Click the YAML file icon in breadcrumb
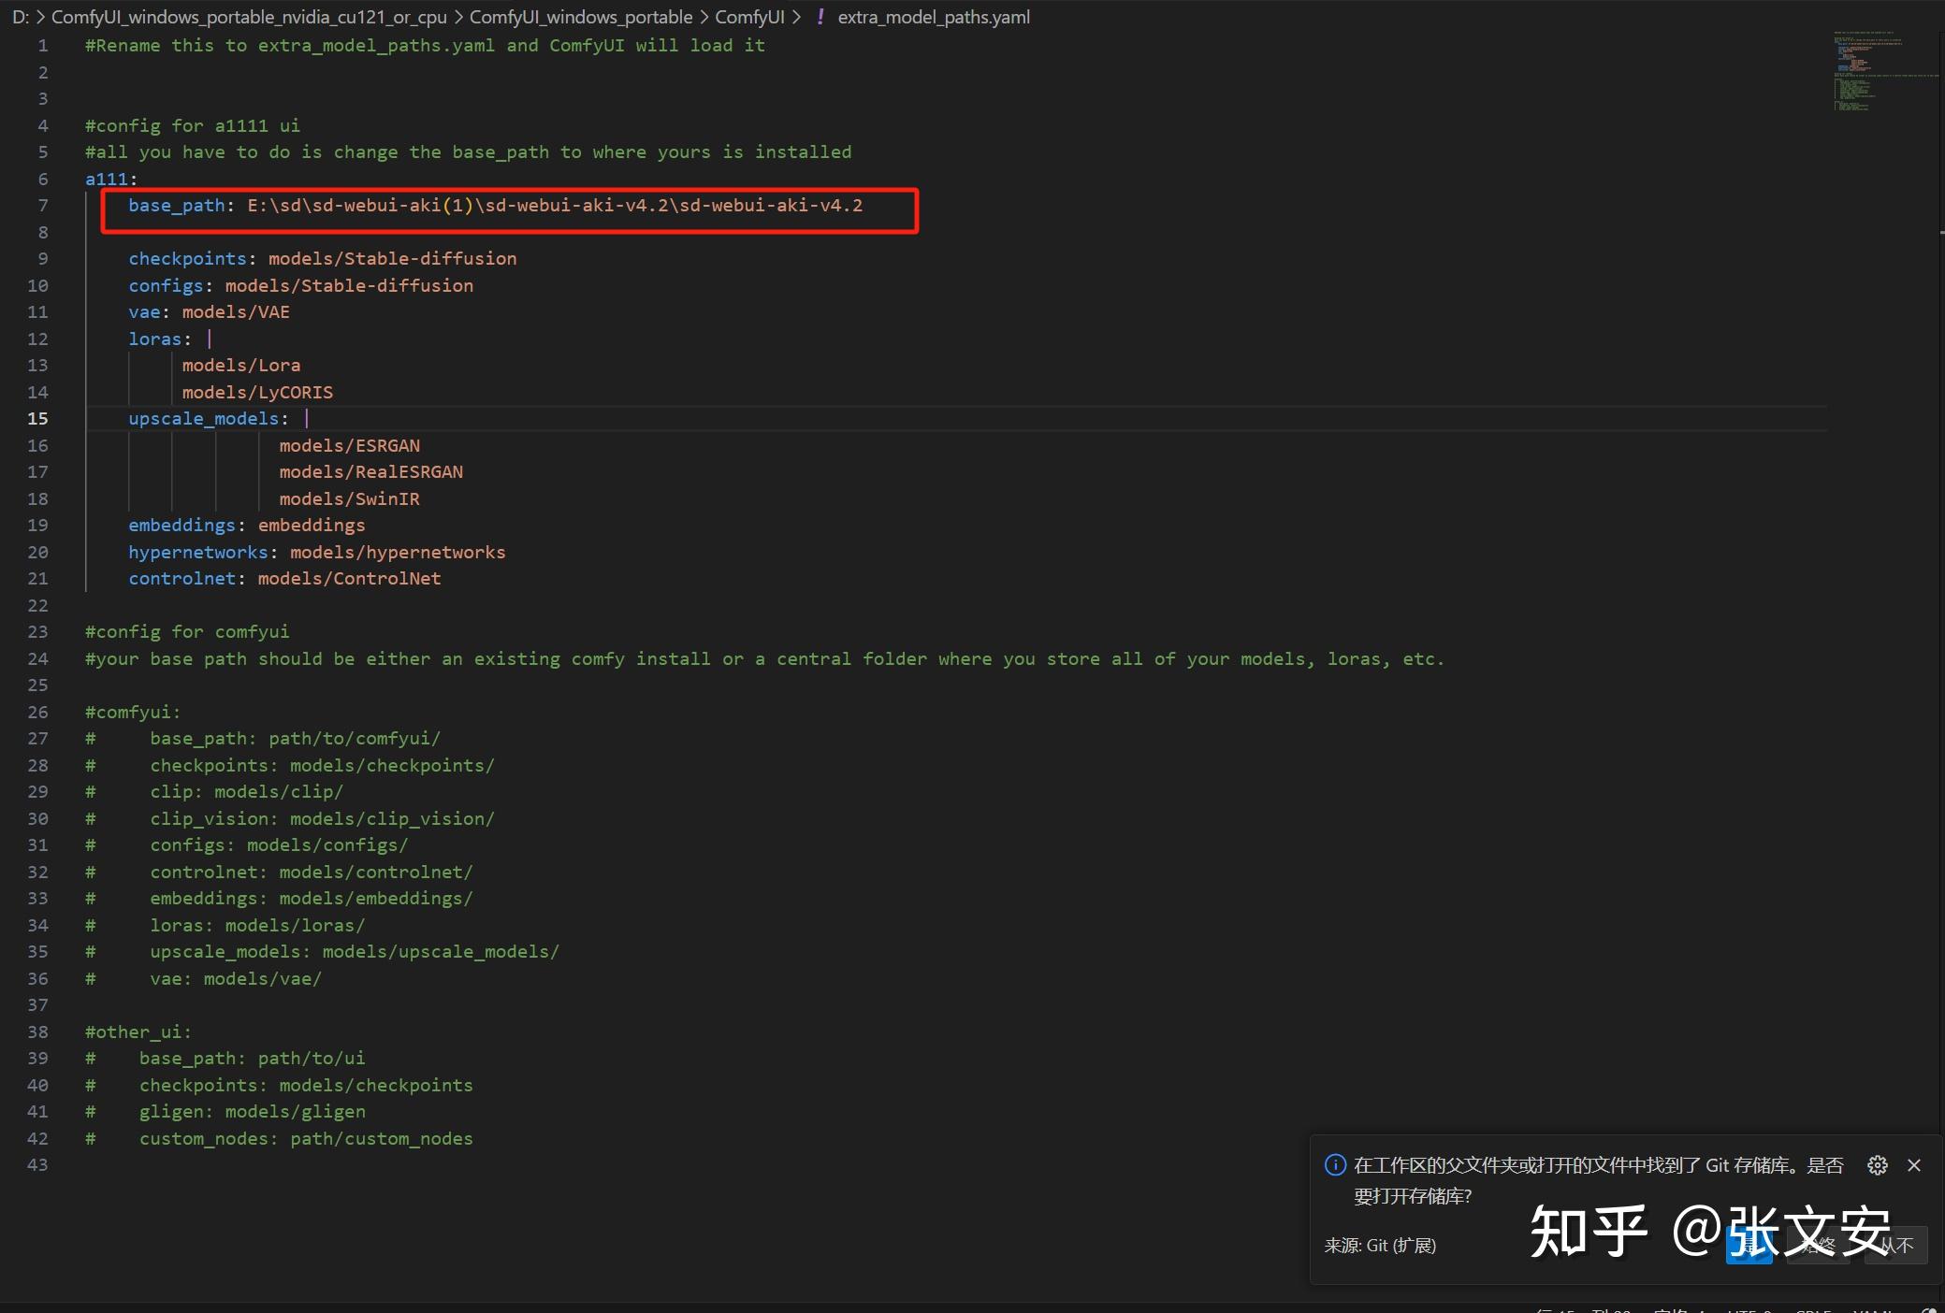This screenshot has width=1945, height=1313. [x=820, y=17]
